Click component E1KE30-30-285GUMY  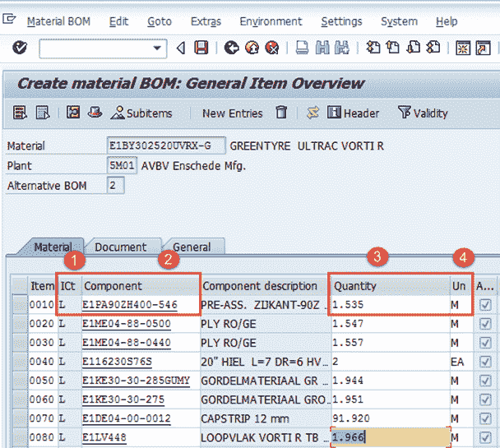pos(137,381)
